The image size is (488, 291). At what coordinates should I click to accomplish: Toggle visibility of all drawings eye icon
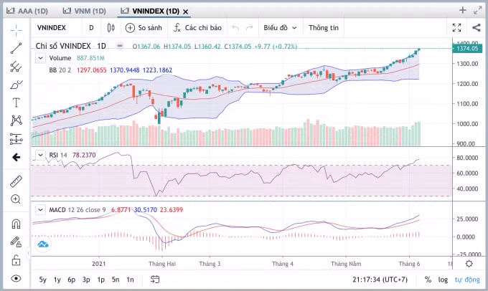tap(16, 278)
